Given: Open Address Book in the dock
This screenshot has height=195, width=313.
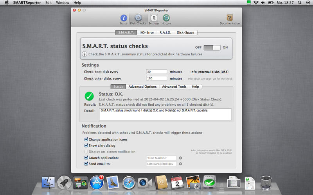Looking at the screenshot, I should pos(161,182).
